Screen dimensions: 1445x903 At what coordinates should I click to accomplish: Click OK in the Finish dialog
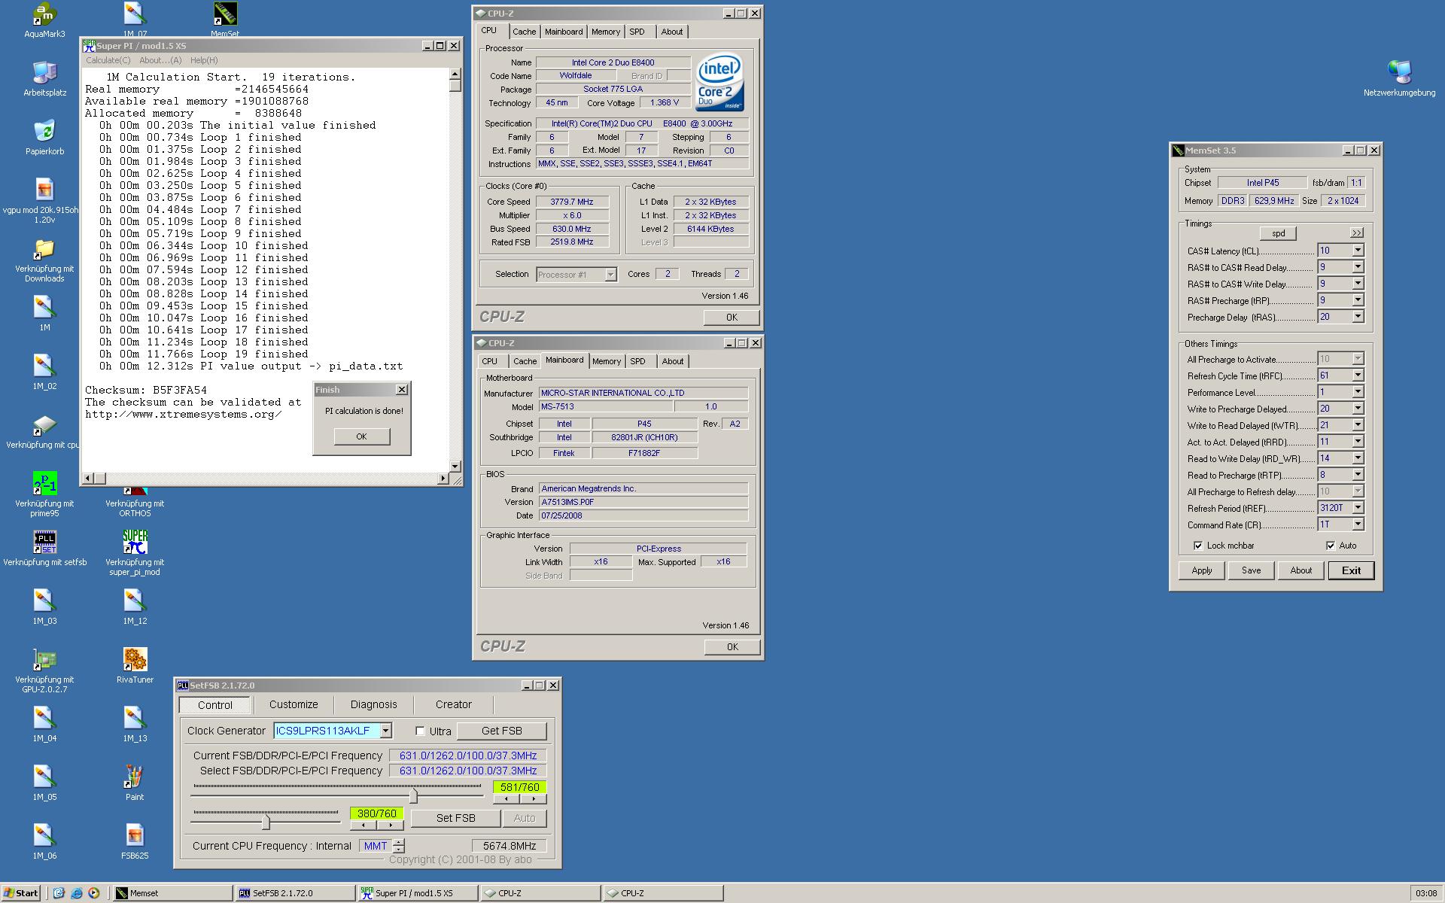361,436
